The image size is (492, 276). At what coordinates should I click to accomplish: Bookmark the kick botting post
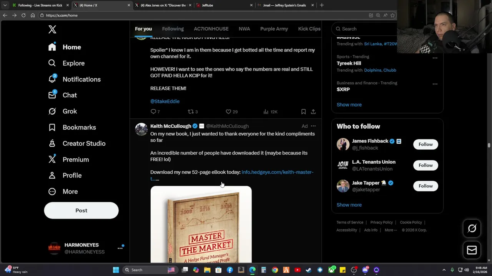pos(303,112)
